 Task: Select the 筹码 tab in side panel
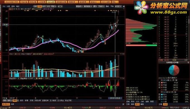pos(137,104)
